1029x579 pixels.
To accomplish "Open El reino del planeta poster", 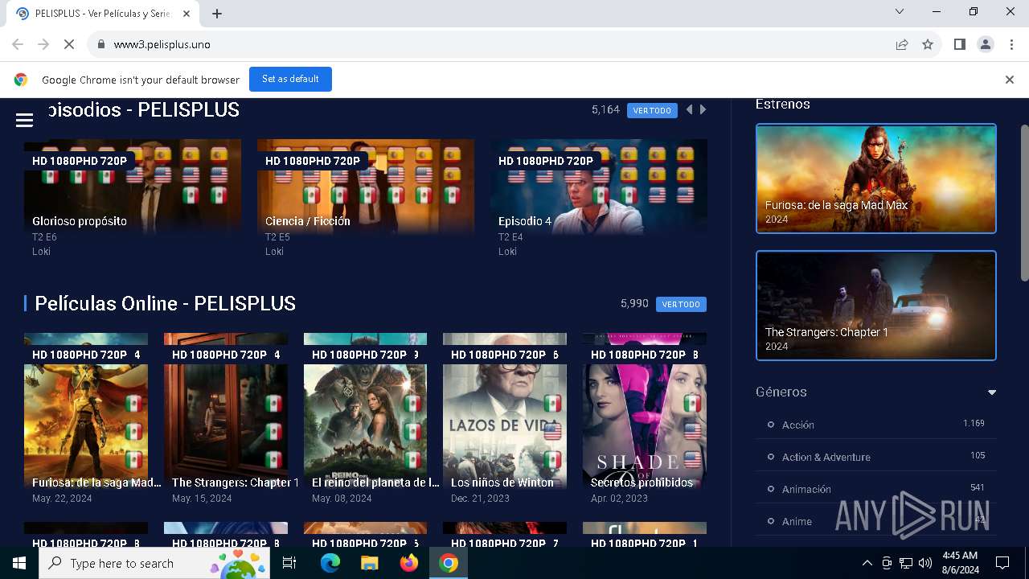I will [x=366, y=411].
